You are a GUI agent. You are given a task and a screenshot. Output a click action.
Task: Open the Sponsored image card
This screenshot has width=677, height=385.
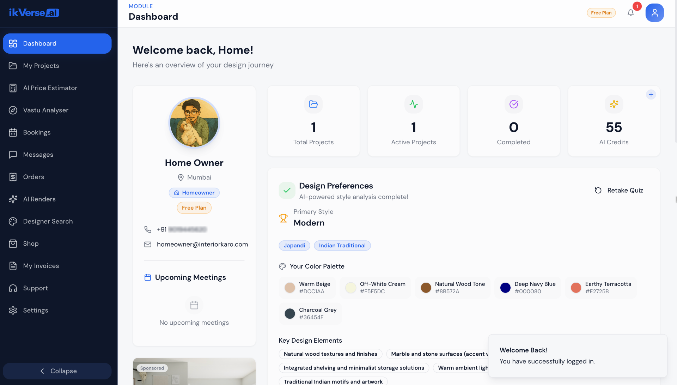194,372
